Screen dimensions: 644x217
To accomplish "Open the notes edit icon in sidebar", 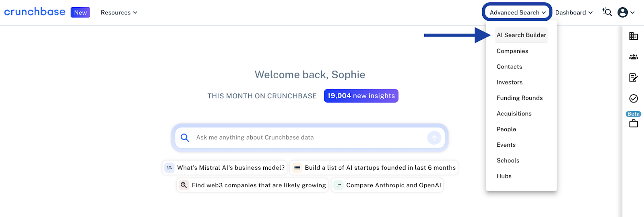I will pyautogui.click(x=634, y=77).
